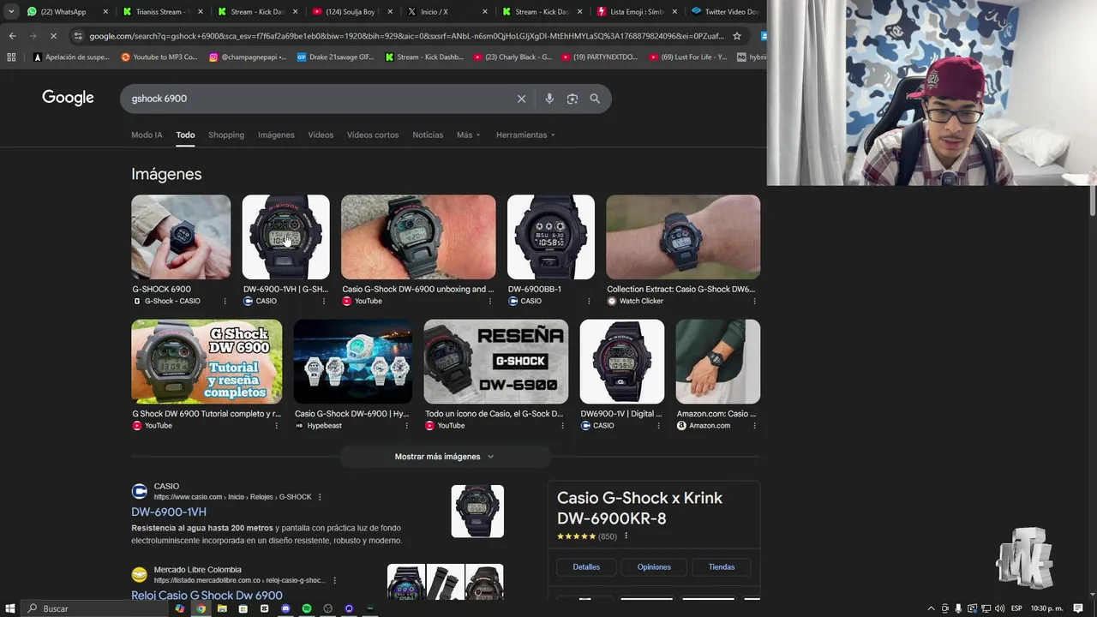Open Reloj Casio G Shock Dw 6900 link
1097x617 pixels.
[207, 595]
